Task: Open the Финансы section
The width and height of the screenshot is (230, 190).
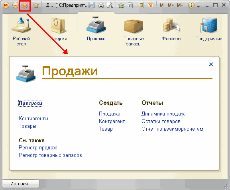Action: (x=171, y=29)
